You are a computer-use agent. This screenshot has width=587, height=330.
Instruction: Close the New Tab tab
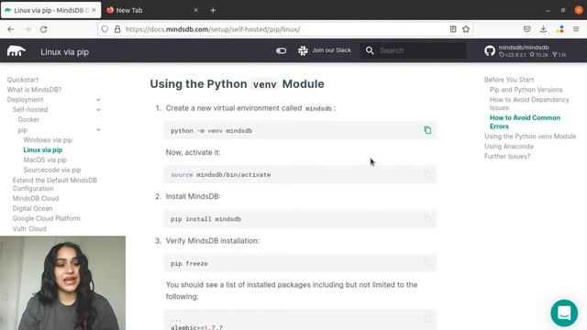pos(195,10)
